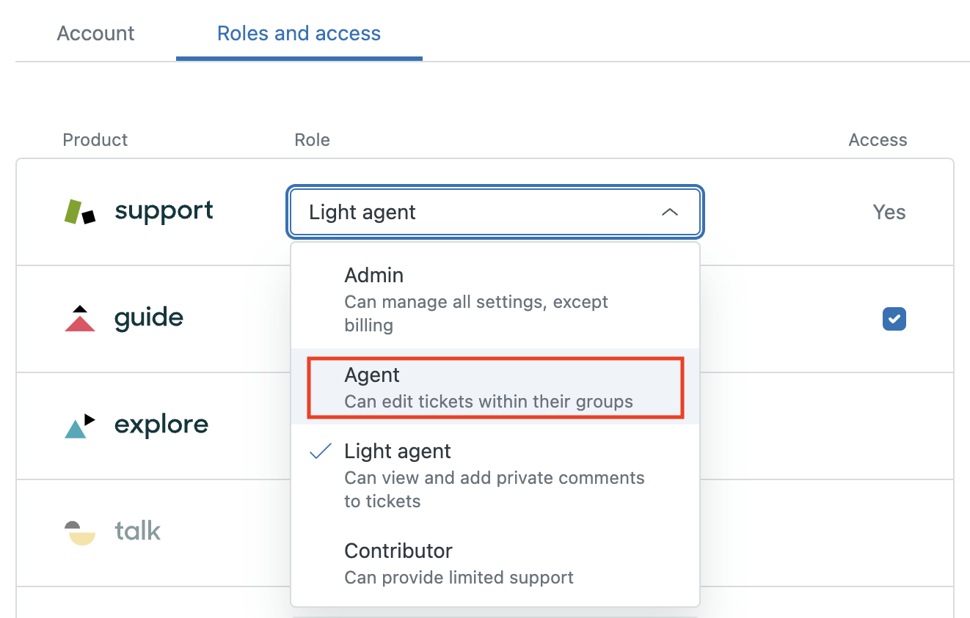The width and height of the screenshot is (970, 618).
Task: Click the "guide" product name
Action: point(149,318)
